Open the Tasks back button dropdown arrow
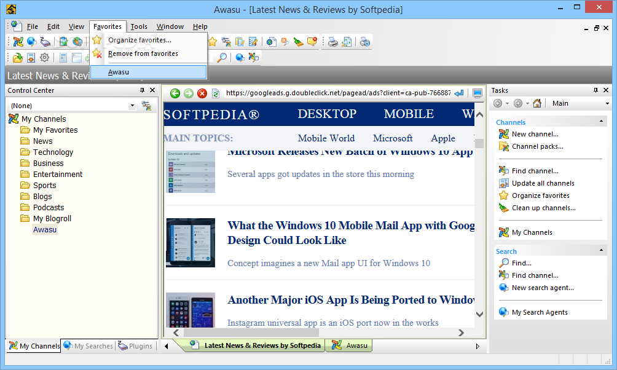617x370 pixels. pos(507,103)
